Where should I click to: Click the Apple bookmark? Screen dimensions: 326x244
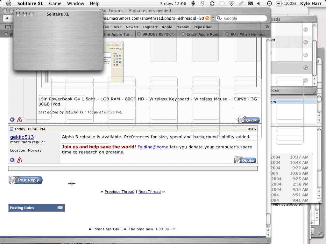pyautogui.click(x=167, y=27)
